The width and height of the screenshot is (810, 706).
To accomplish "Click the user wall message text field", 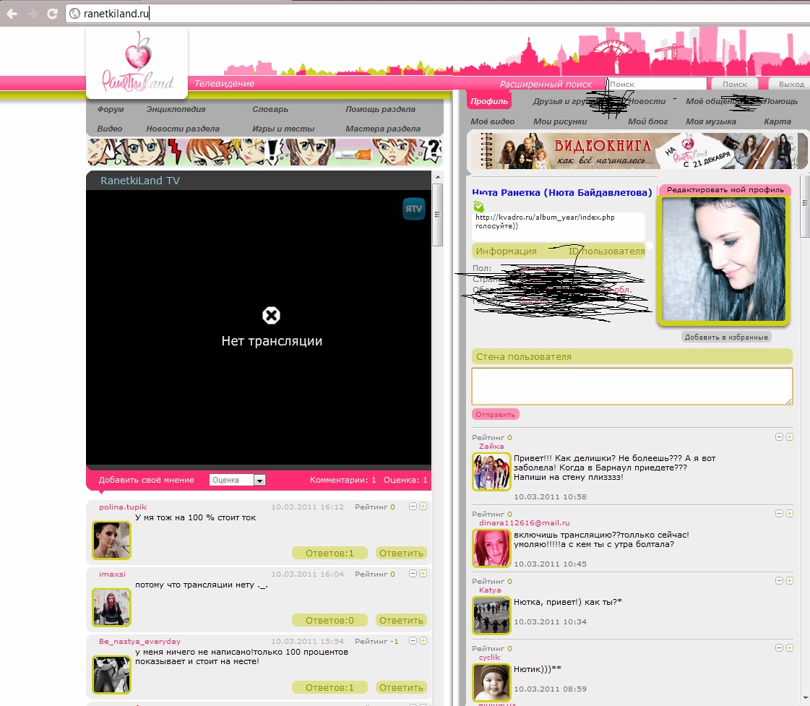I will [632, 386].
